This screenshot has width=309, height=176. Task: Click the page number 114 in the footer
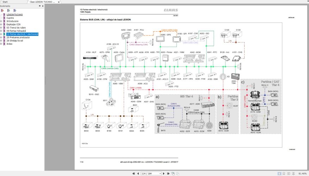coord(82,162)
